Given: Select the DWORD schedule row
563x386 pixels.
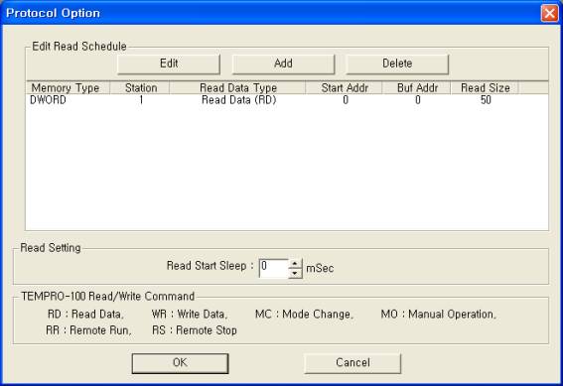Looking at the screenshot, I should coord(287,100).
